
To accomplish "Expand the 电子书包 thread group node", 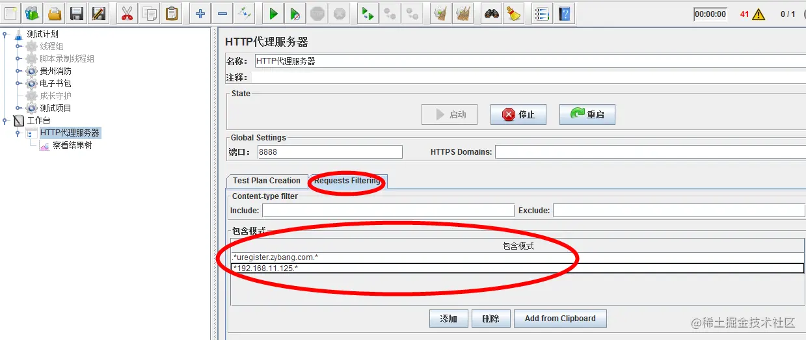I will pos(19,83).
